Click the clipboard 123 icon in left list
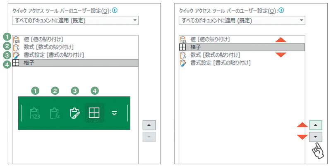This screenshot has width=331, height=168. [16, 39]
